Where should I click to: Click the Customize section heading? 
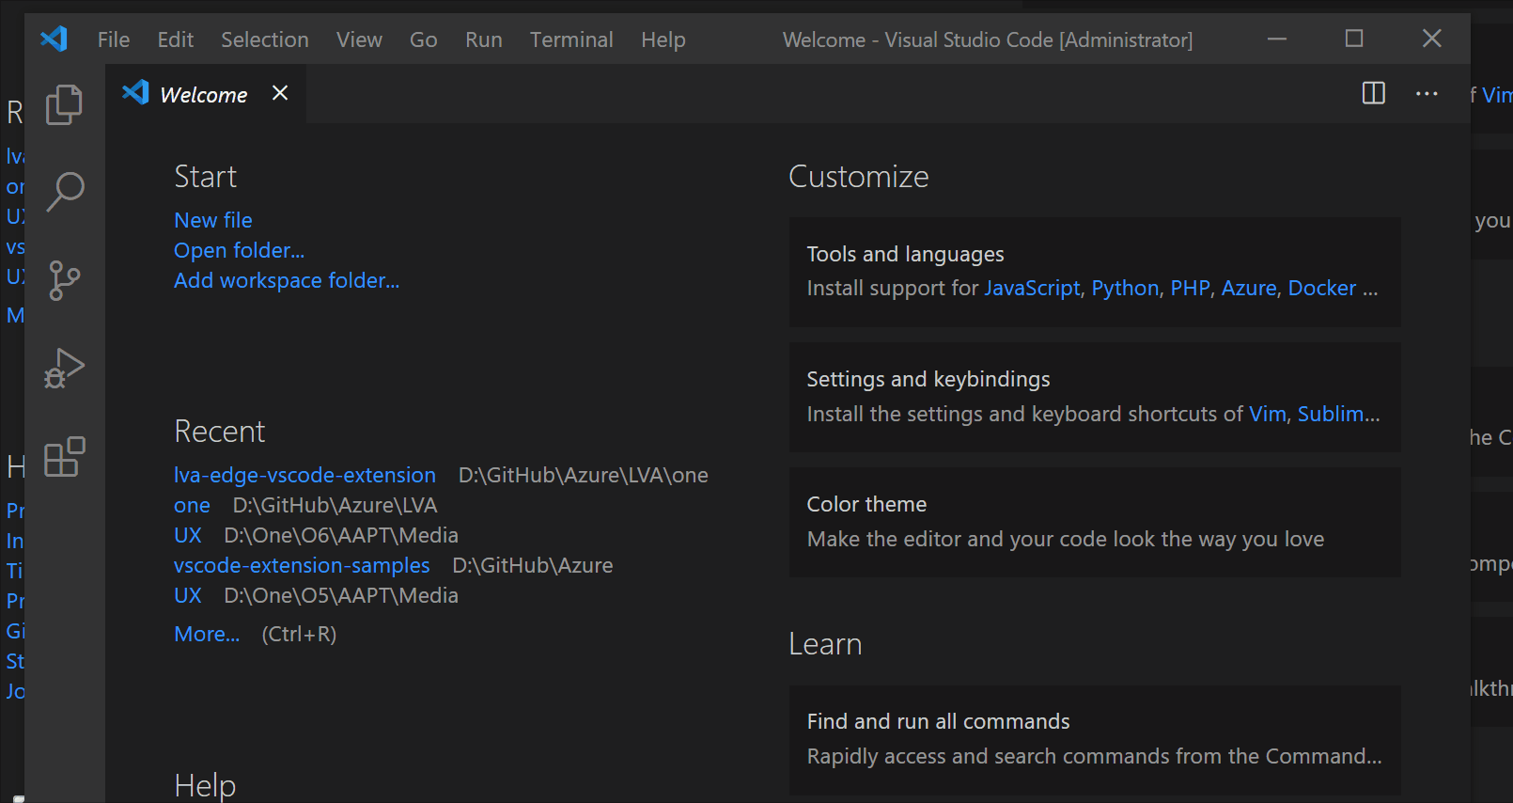pyautogui.click(x=858, y=177)
